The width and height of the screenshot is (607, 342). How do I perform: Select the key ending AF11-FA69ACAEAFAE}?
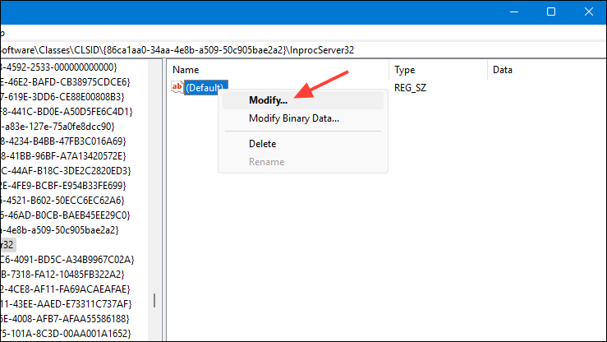(x=65, y=289)
